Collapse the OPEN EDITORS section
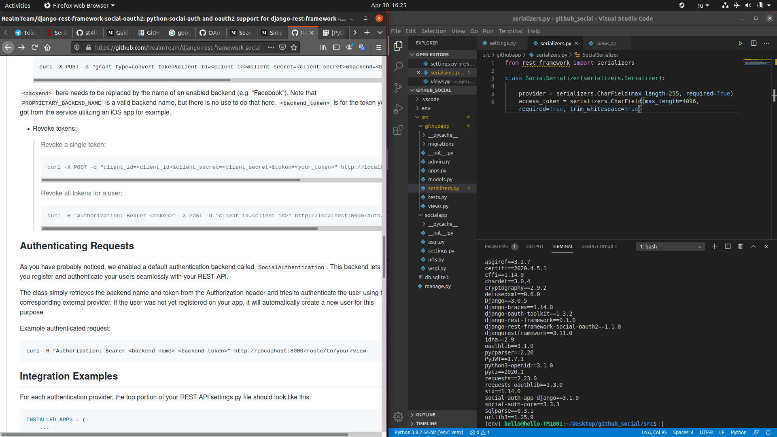The height and width of the screenshot is (437, 777). pyautogui.click(x=442, y=55)
